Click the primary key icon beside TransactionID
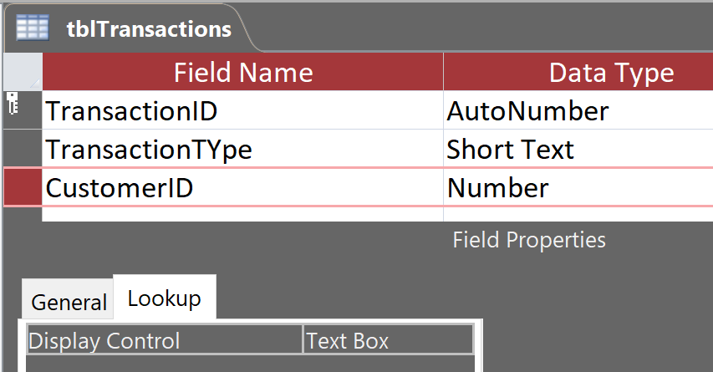The width and height of the screenshot is (713, 372). point(13,104)
